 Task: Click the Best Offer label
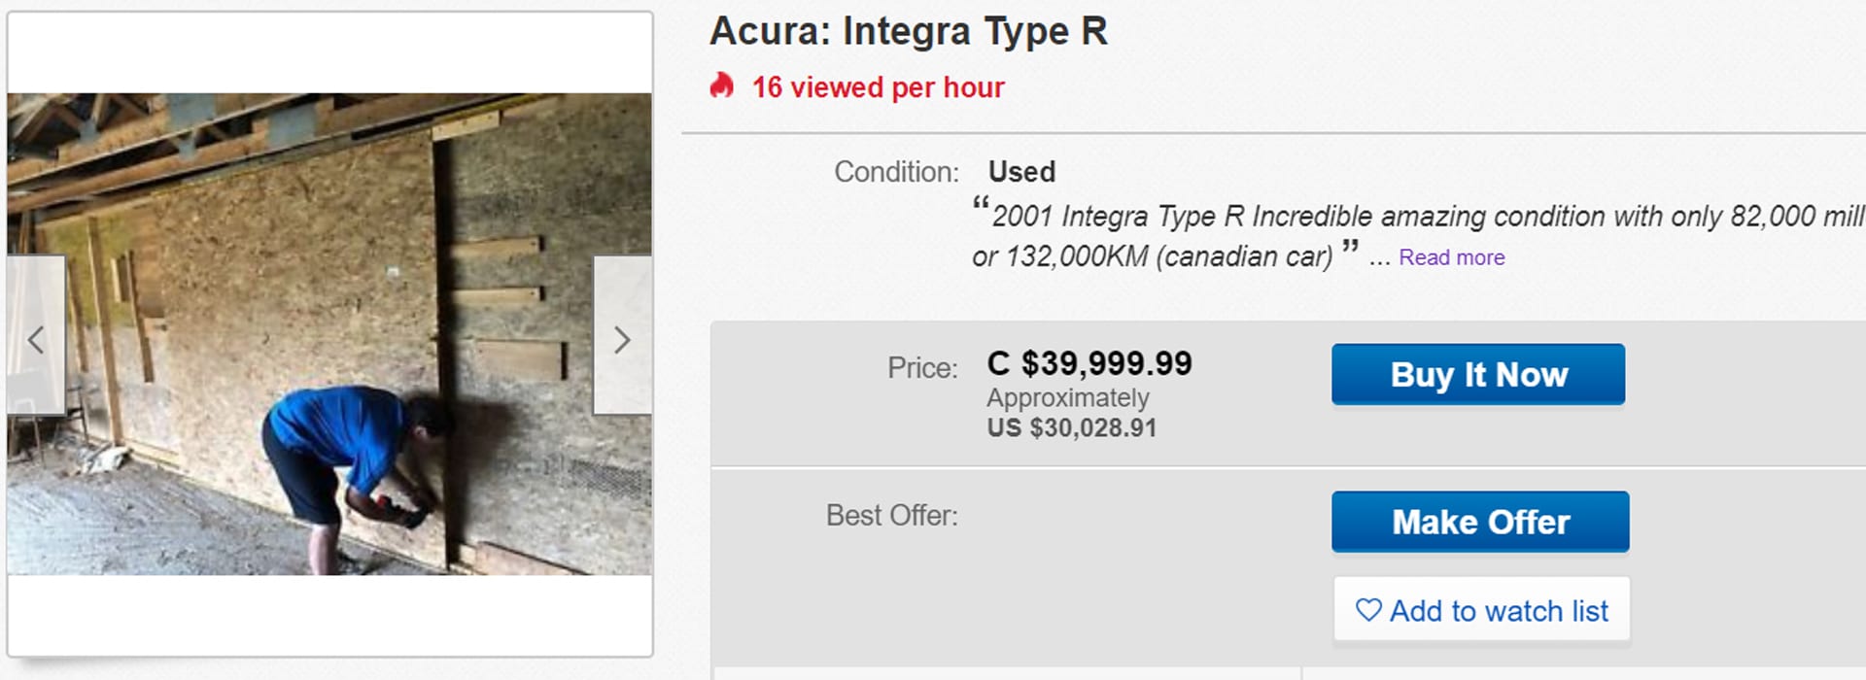coord(891,515)
